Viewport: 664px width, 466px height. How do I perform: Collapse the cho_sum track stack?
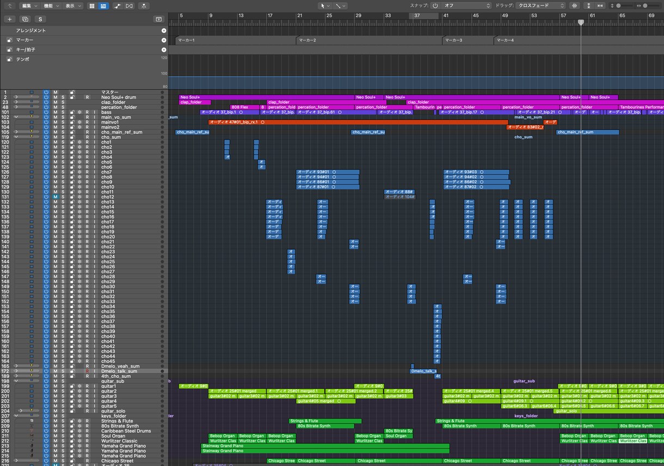point(16,137)
